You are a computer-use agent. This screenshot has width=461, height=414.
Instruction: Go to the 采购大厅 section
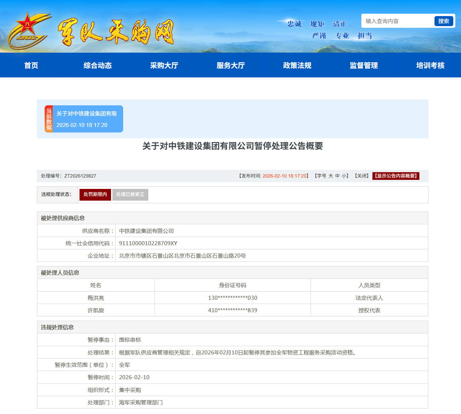click(164, 65)
